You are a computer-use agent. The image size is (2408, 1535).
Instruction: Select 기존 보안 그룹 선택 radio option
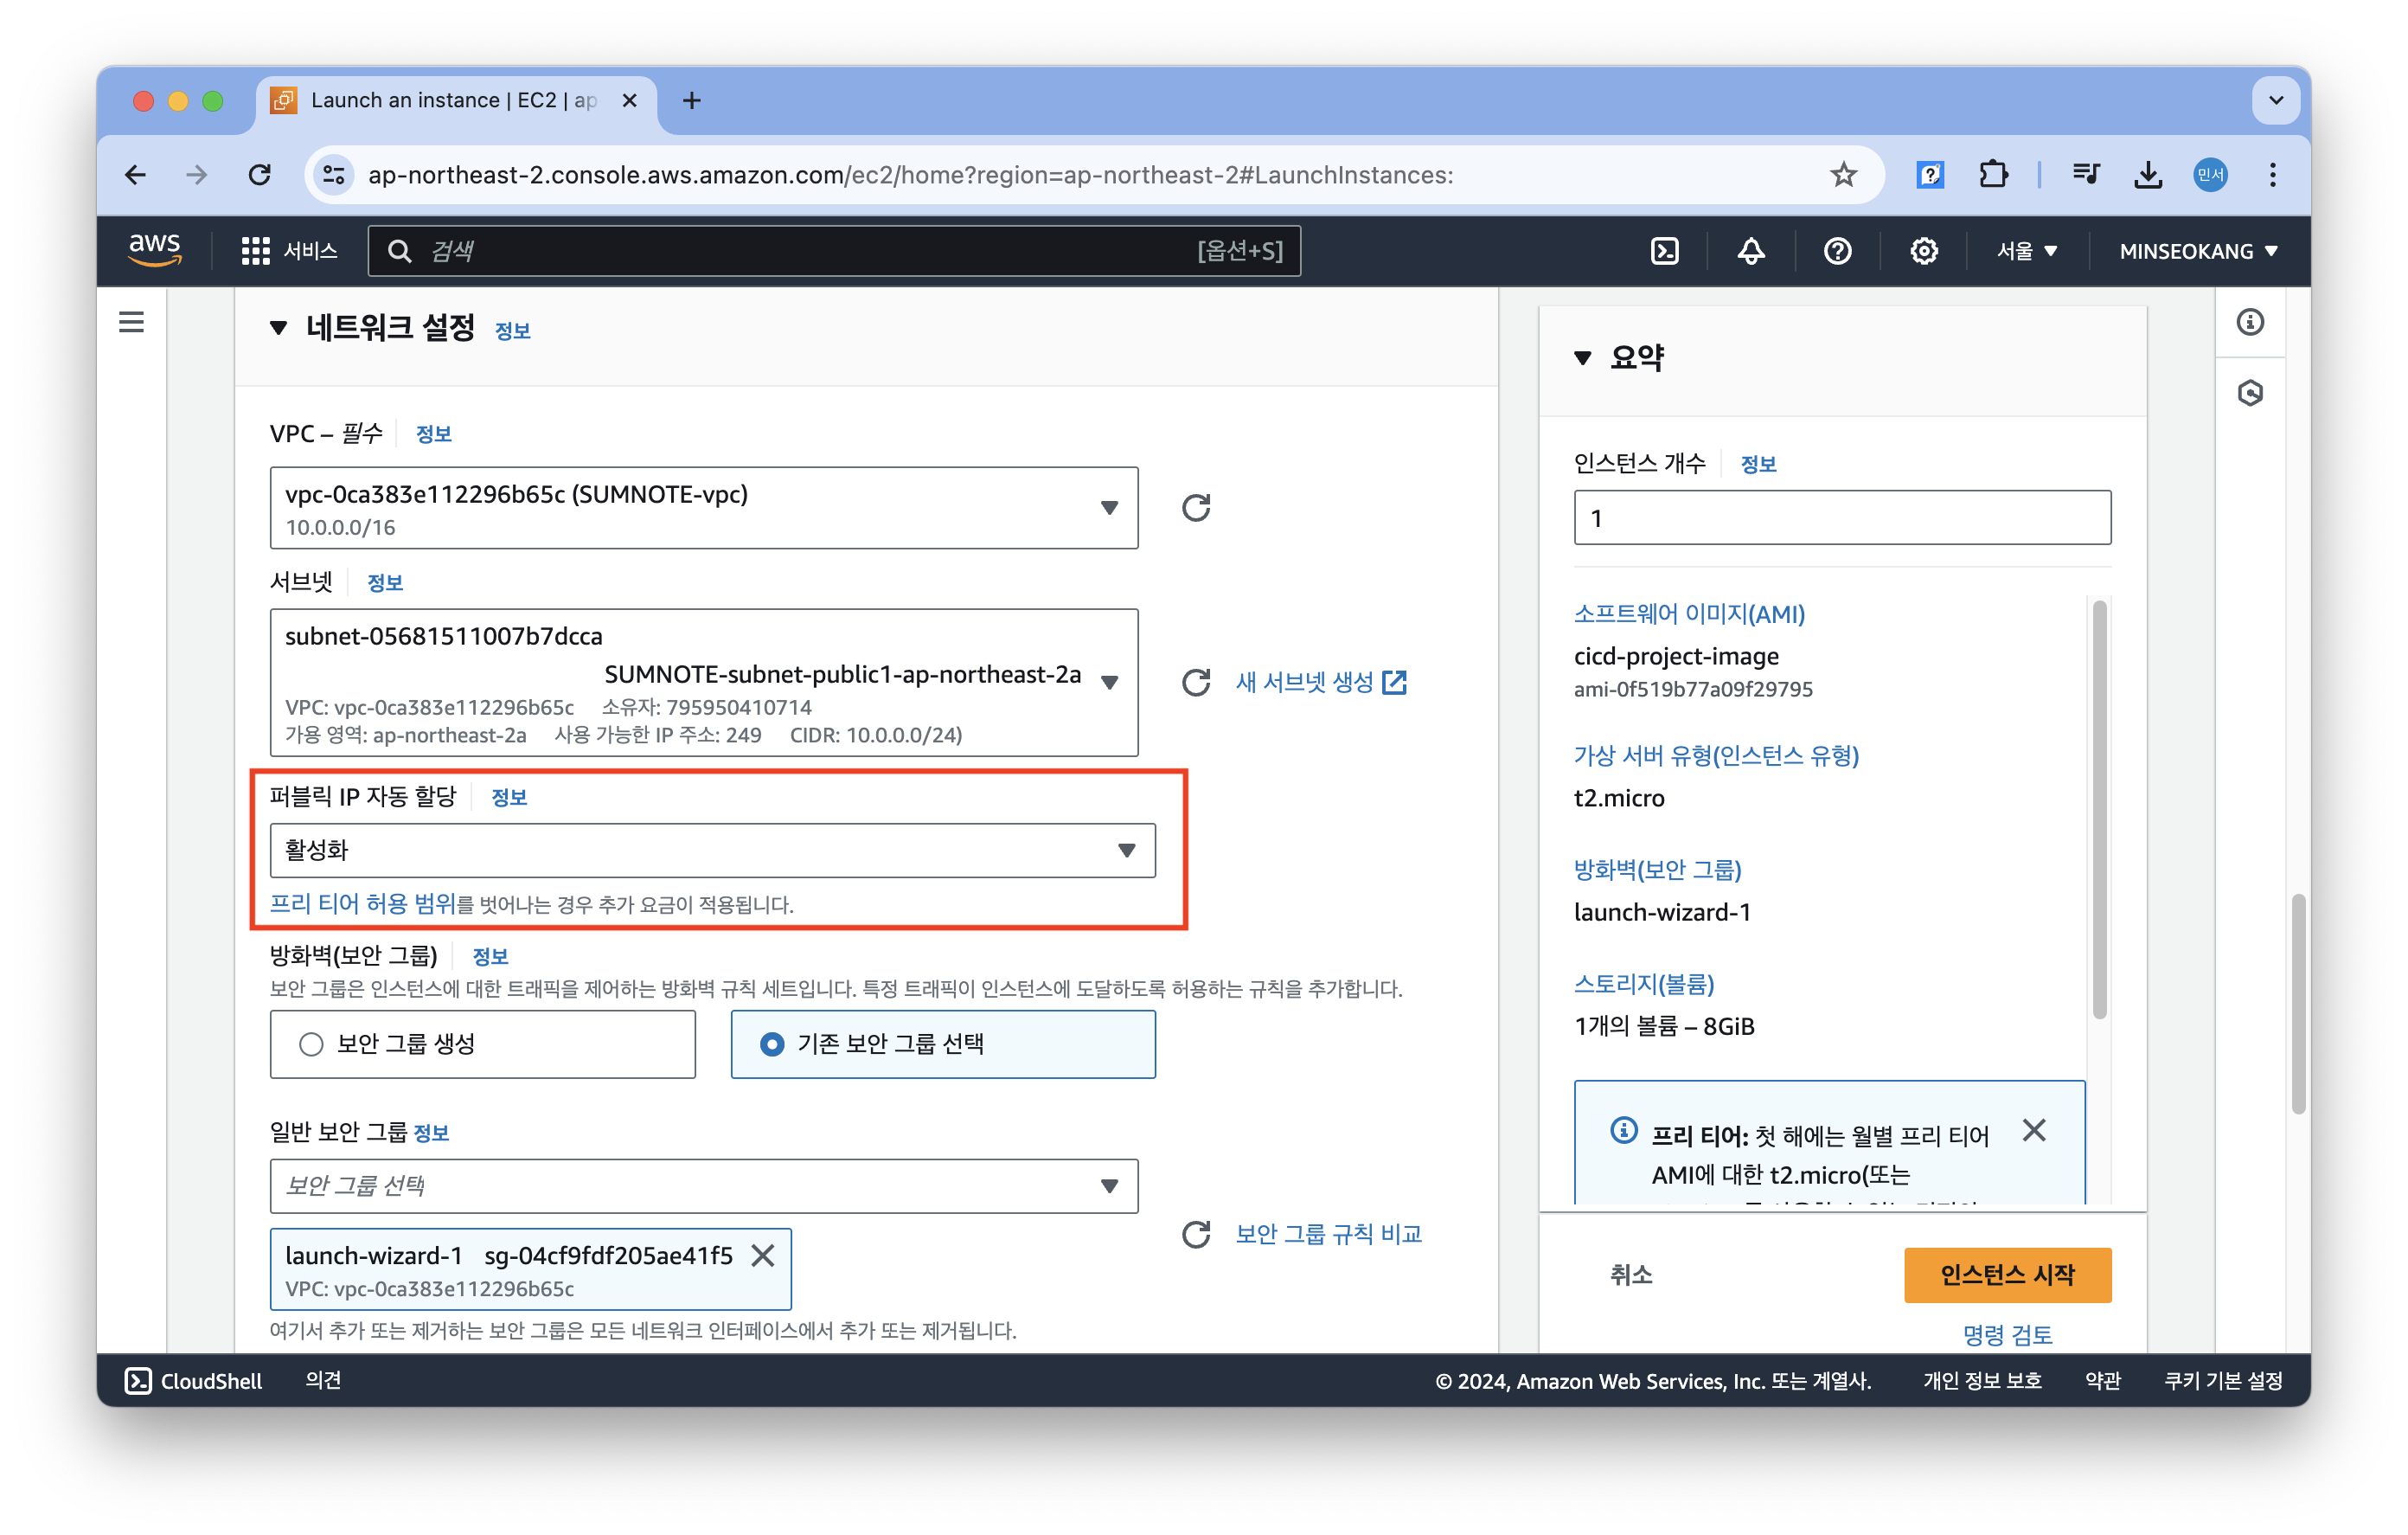pyautogui.click(x=772, y=1044)
